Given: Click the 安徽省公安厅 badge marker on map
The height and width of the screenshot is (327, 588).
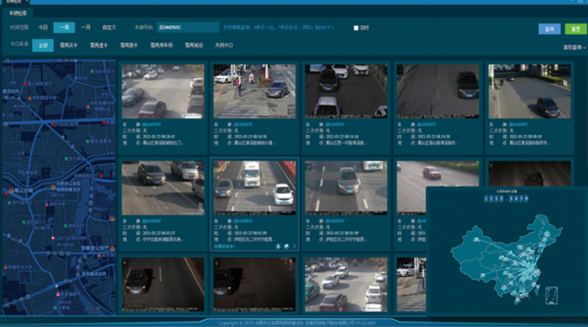Looking at the screenshot, I should click(112, 248).
